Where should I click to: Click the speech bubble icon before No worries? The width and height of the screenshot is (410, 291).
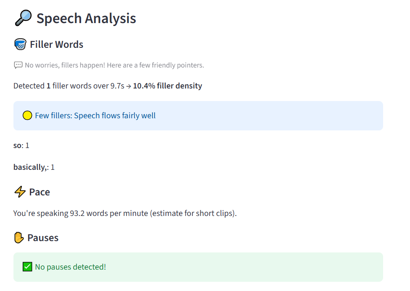click(18, 65)
